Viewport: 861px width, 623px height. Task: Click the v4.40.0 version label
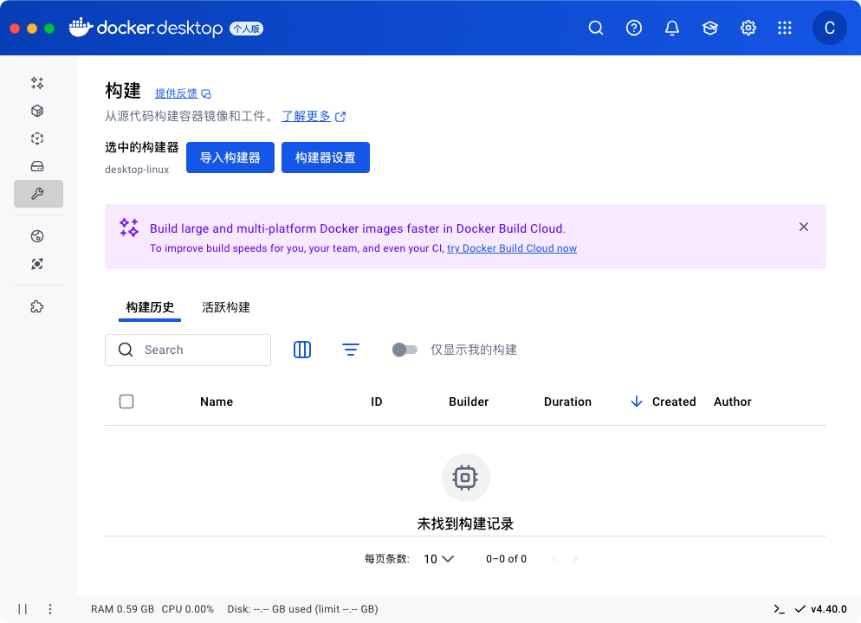pos(829,609)
